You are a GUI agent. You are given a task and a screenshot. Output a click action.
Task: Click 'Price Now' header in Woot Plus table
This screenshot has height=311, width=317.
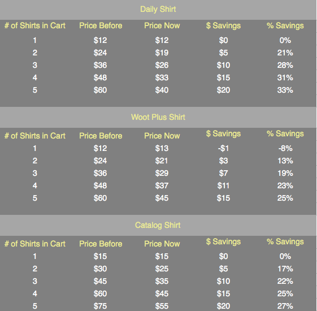162,136
